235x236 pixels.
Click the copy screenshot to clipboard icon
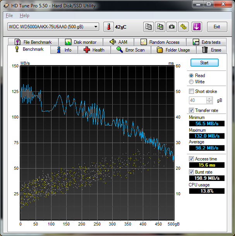(x=160, y=27)
